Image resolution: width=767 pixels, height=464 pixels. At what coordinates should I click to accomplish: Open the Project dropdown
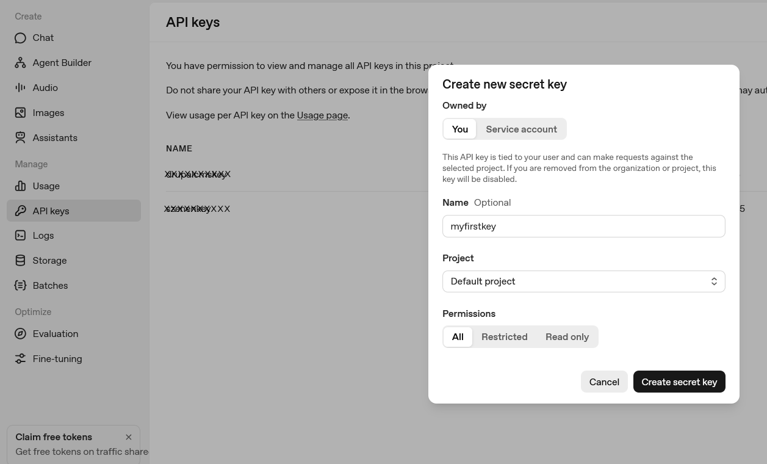click(583, 281)
